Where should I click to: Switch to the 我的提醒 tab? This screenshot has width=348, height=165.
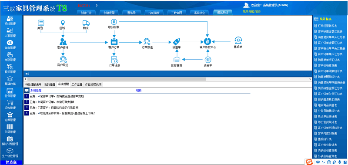click(x=49, y=84)
